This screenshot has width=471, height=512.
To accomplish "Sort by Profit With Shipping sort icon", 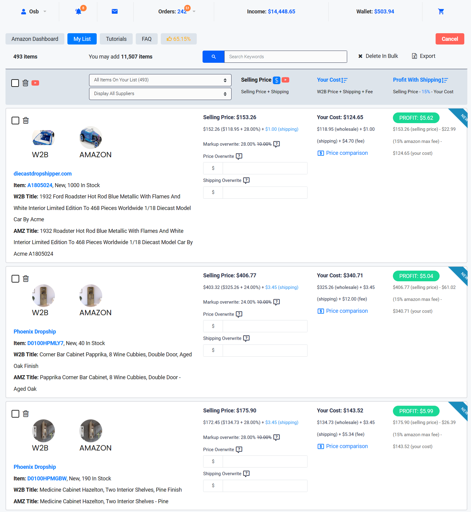I will coord(445,80).
